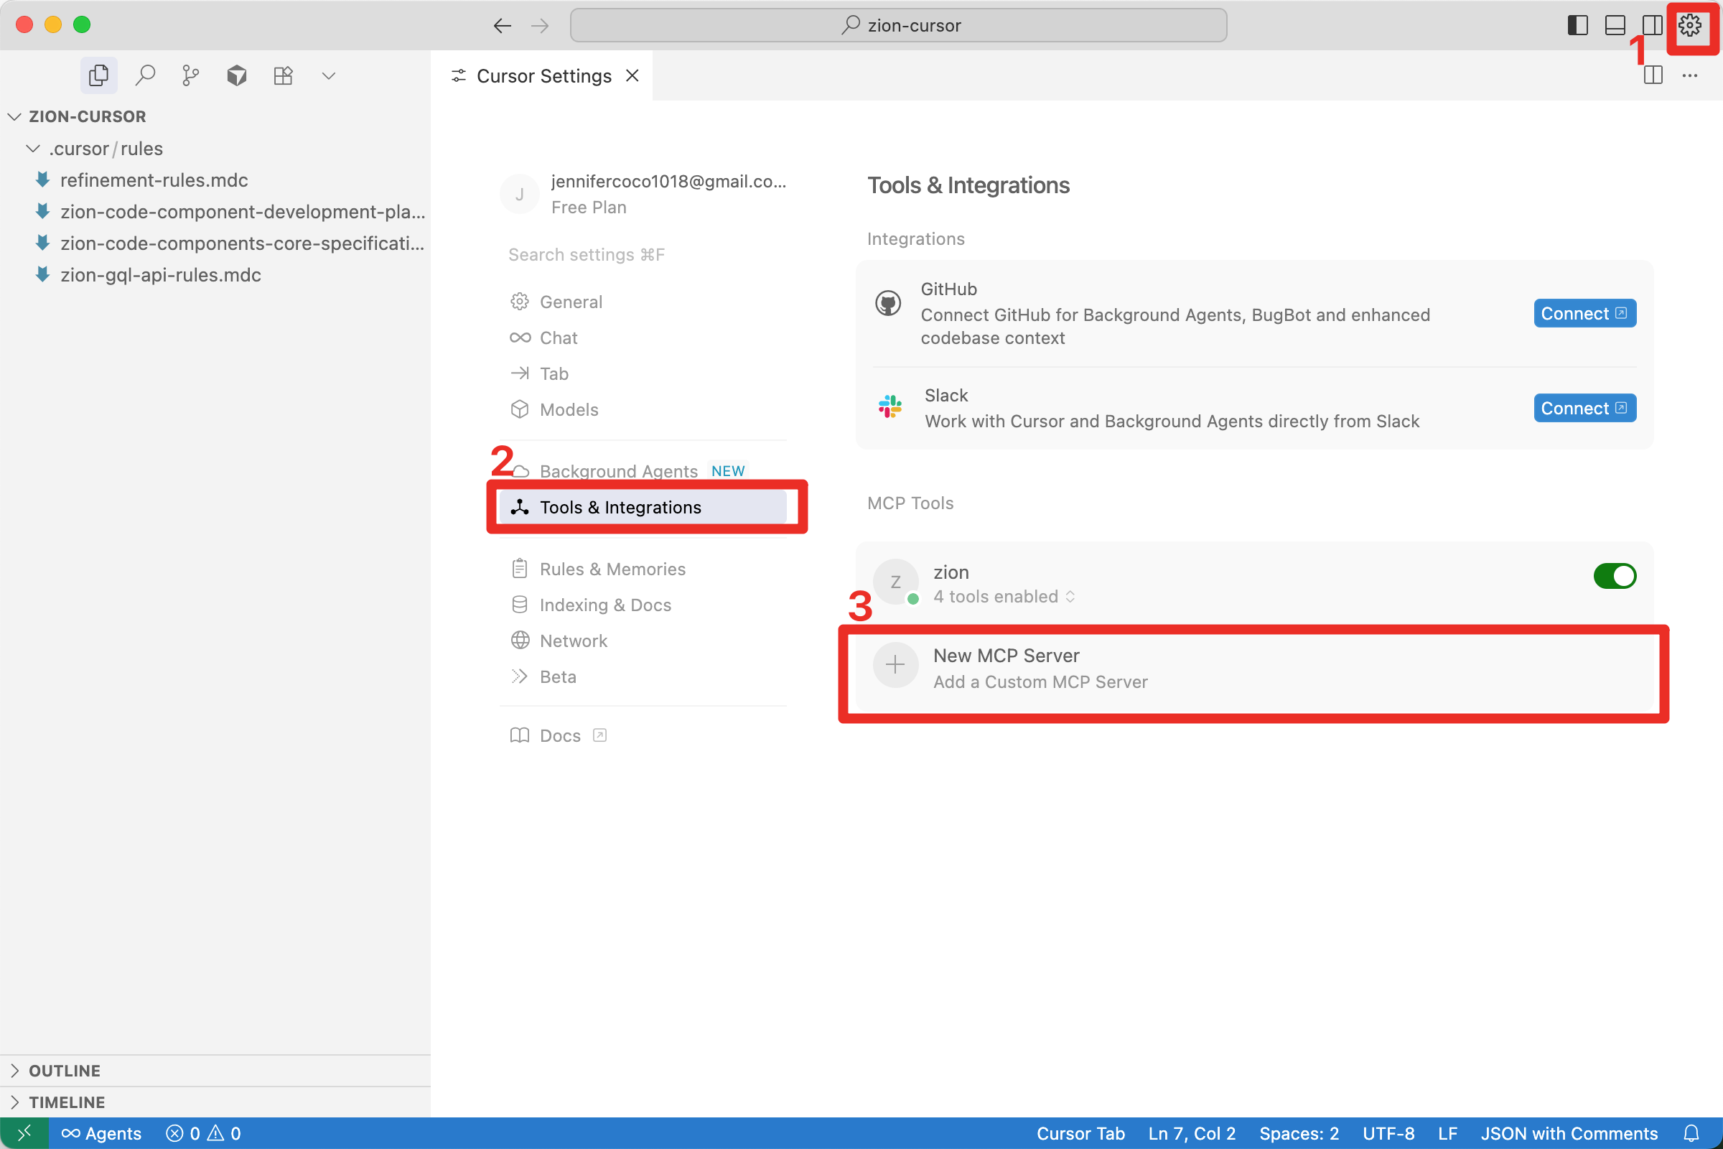Change language mode JSON with Comments
Screen dimensions: 1723x1149
pos(1569,1134)
